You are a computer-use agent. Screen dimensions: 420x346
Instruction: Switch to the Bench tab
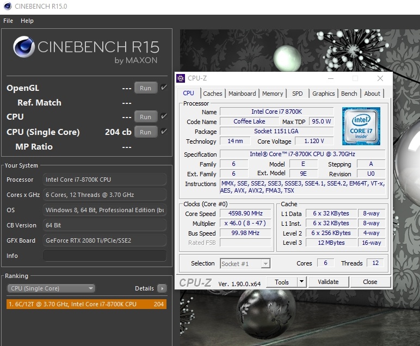349,94
